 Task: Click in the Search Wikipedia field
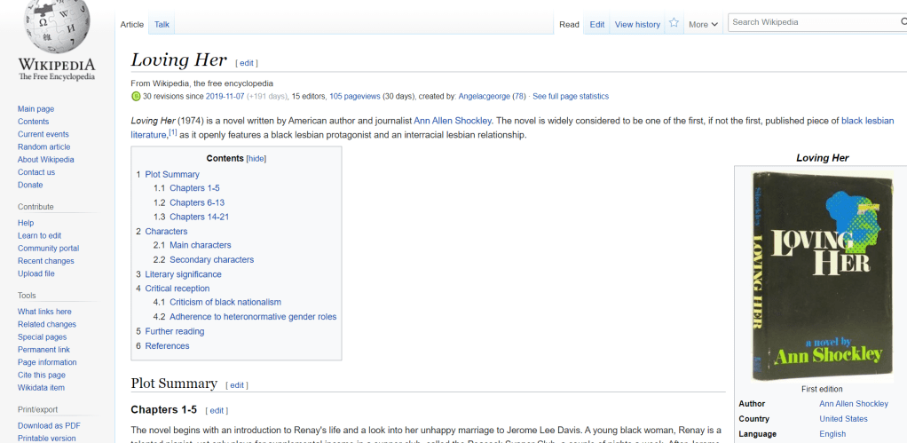pyautogui.click(x=813, y=22)
